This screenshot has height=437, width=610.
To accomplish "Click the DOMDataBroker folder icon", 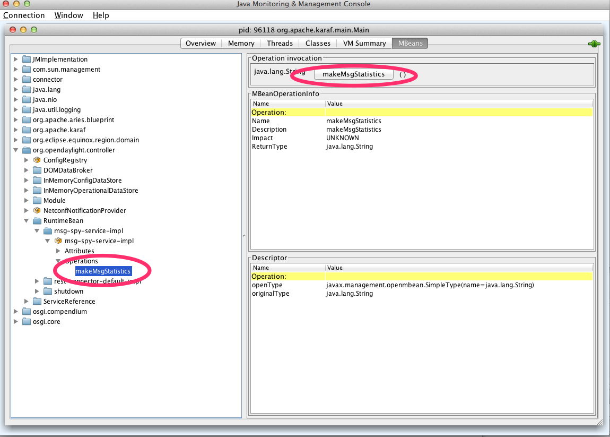I will coord(37,170).
